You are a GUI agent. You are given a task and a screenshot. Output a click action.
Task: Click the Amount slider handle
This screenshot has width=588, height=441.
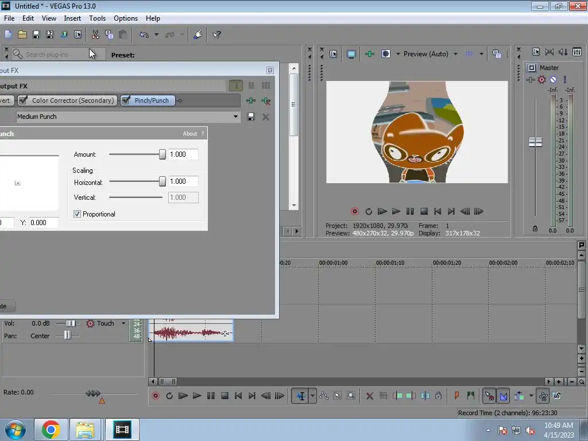click(x=163, y=154)
